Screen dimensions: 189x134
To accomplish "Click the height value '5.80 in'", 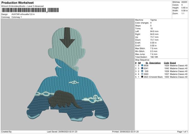I will (184, 8).
